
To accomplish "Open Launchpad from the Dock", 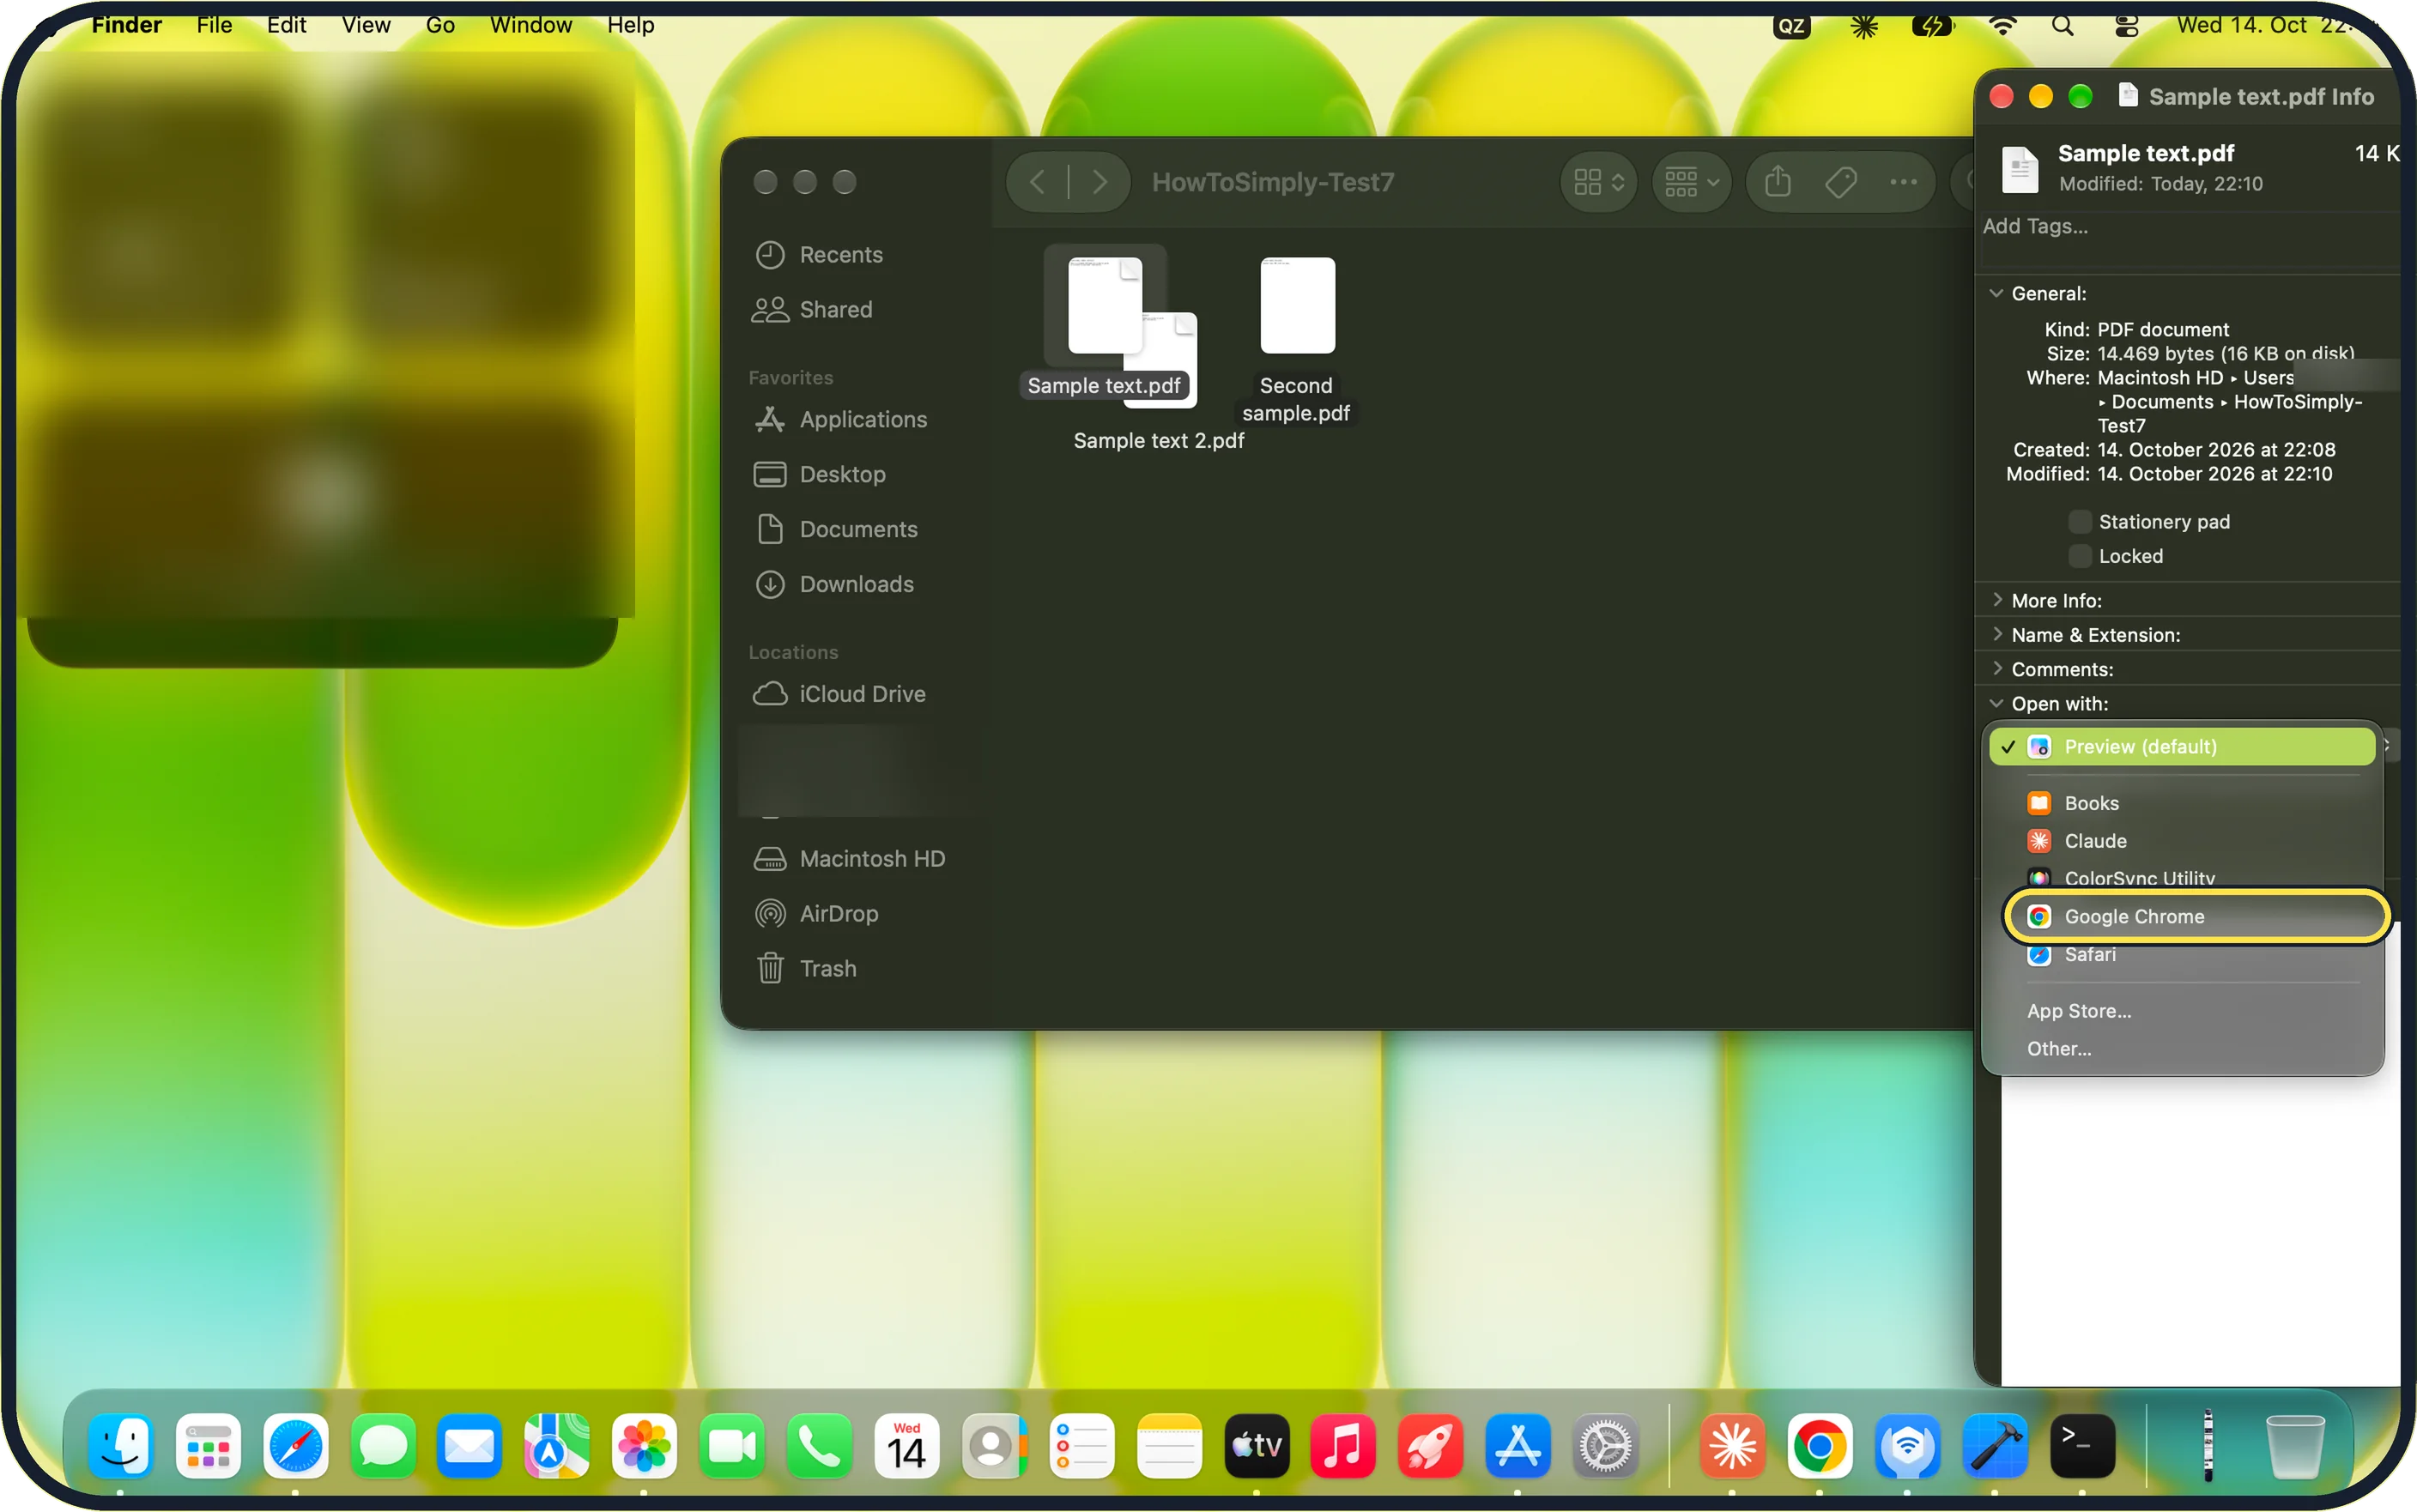I will (x=208, y=1446).
